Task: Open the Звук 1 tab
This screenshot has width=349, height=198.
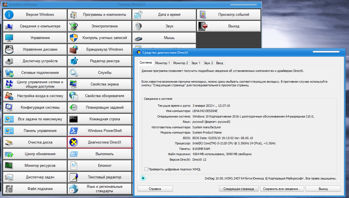Action: point(196,63)
